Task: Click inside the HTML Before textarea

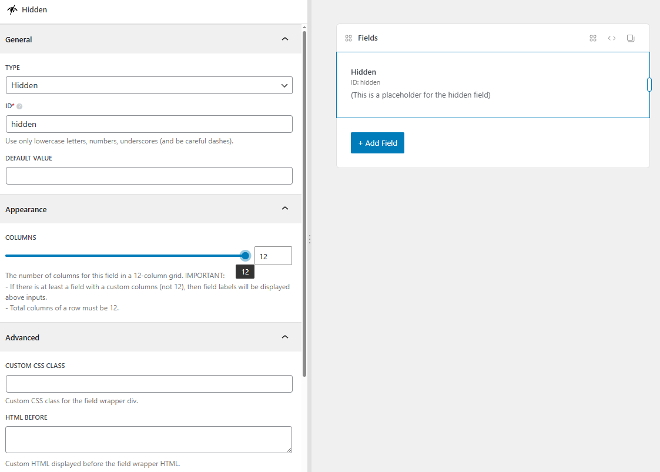Action: click(149, 440)
